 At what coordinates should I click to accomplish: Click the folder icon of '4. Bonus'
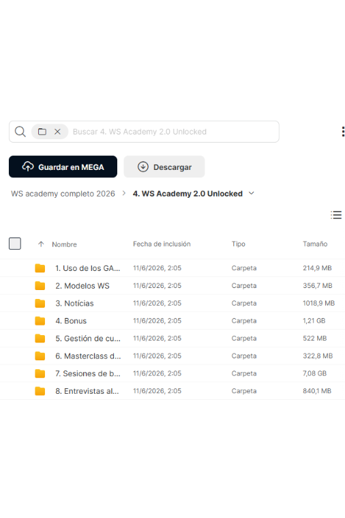click(40, 321)
